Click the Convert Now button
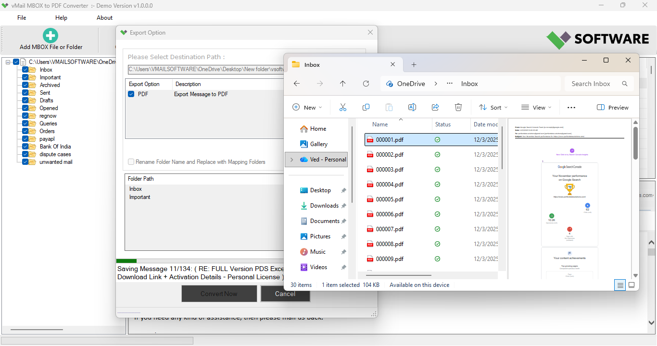This screenshot has width=657, height=346. click(219, 293)
